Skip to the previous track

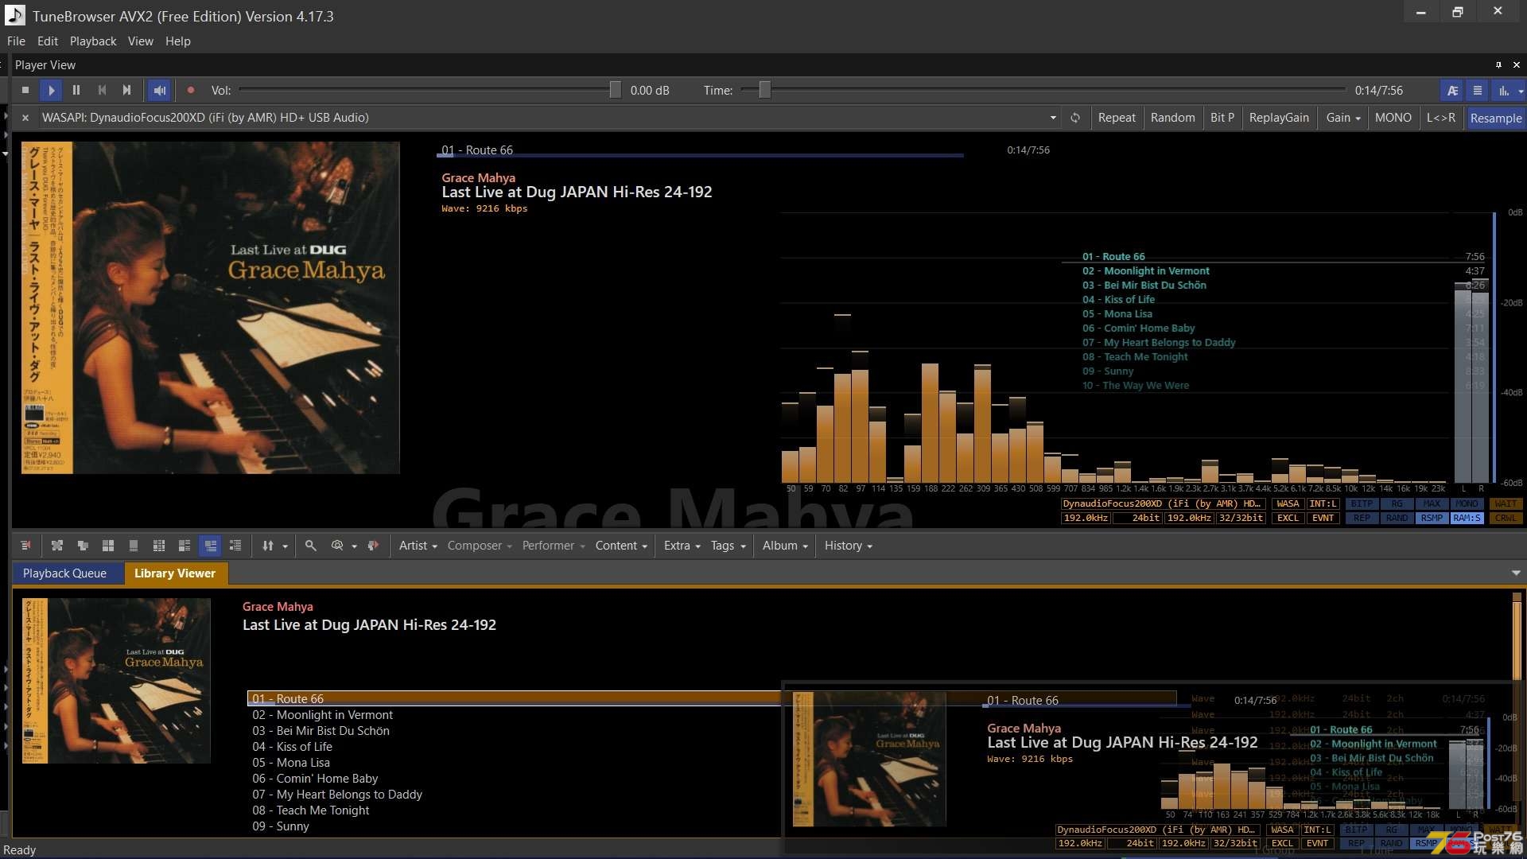[x=102, y=91]
